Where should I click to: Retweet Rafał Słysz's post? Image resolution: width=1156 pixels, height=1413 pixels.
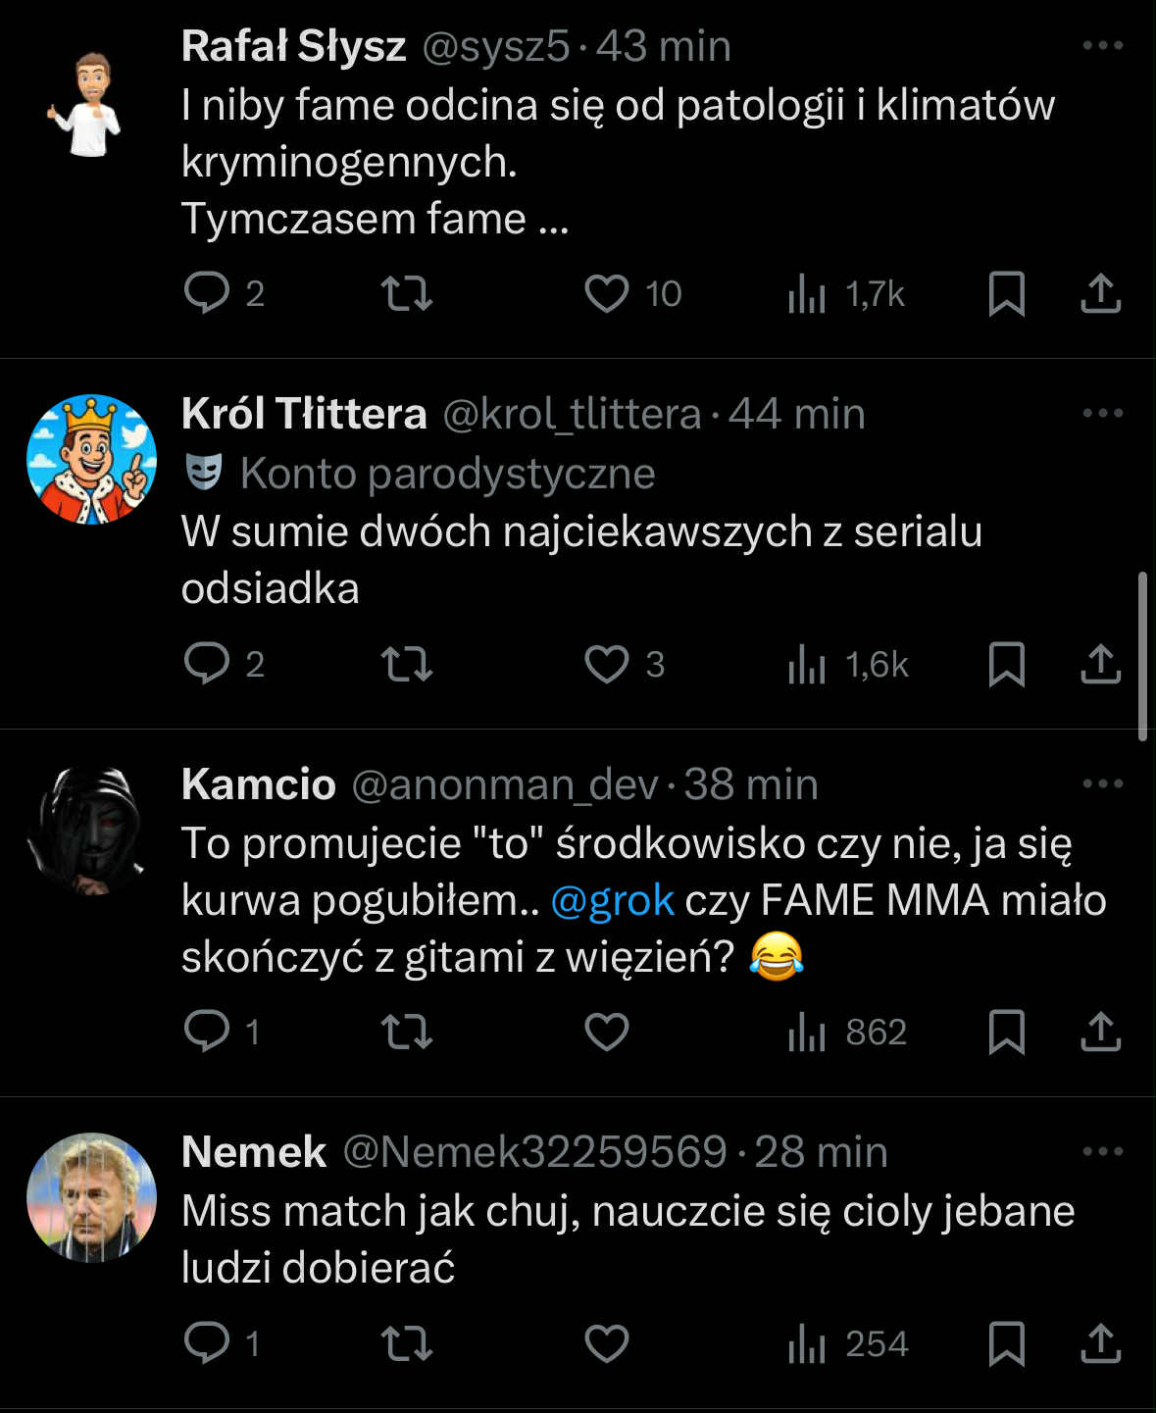click(406, 293)
